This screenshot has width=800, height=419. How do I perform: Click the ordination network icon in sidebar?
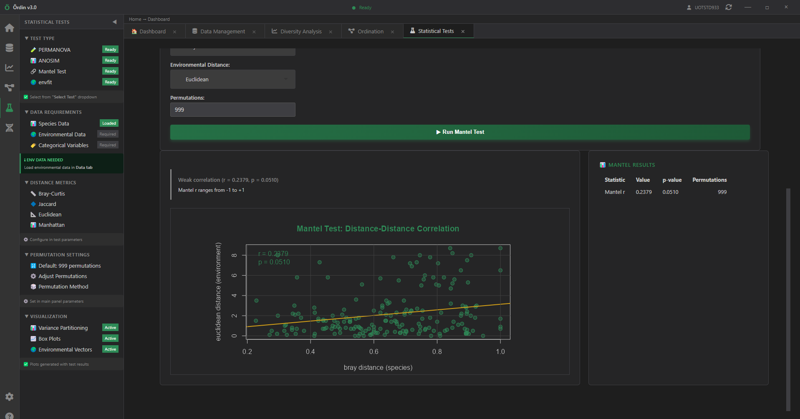click(9, 88)
